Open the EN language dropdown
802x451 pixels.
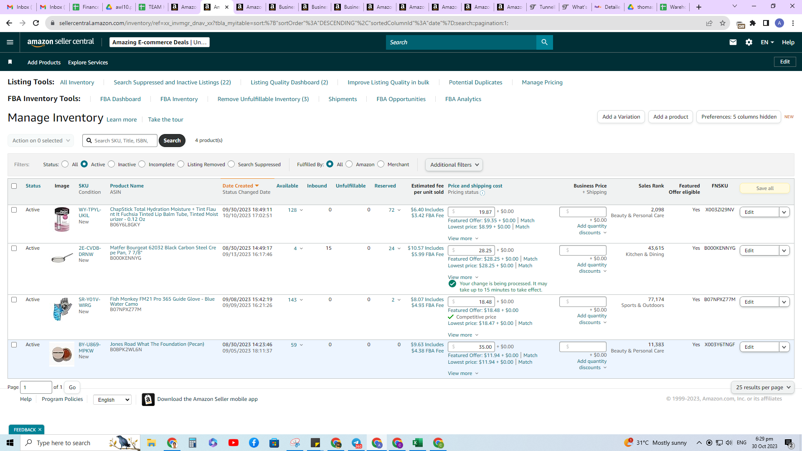(767, 42)
